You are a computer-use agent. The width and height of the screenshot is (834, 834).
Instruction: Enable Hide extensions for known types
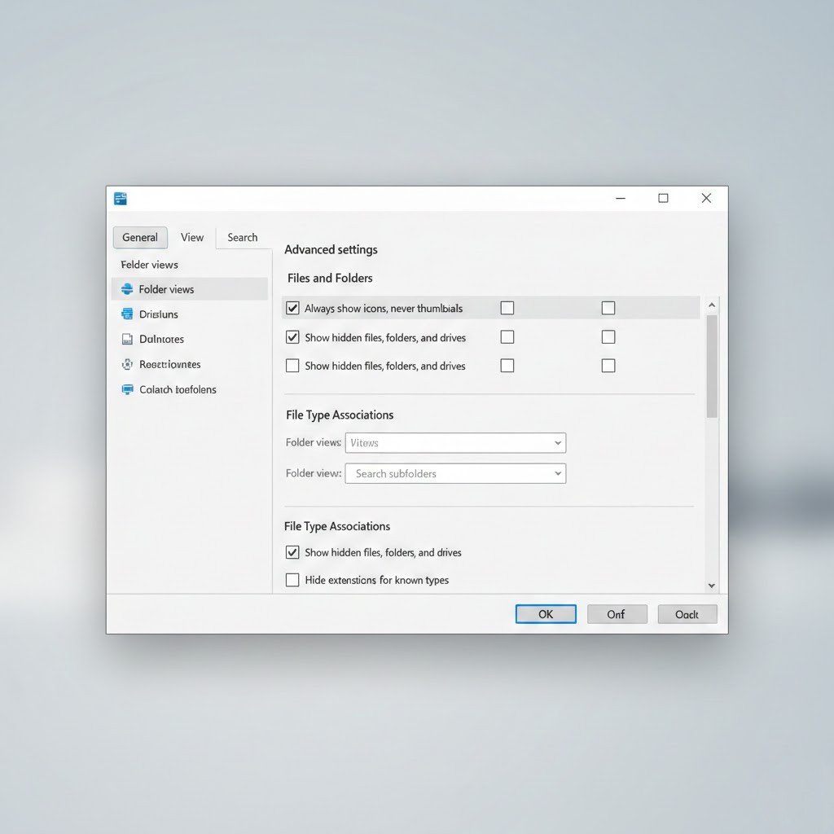pyautogui.click(x=292, y=580)
